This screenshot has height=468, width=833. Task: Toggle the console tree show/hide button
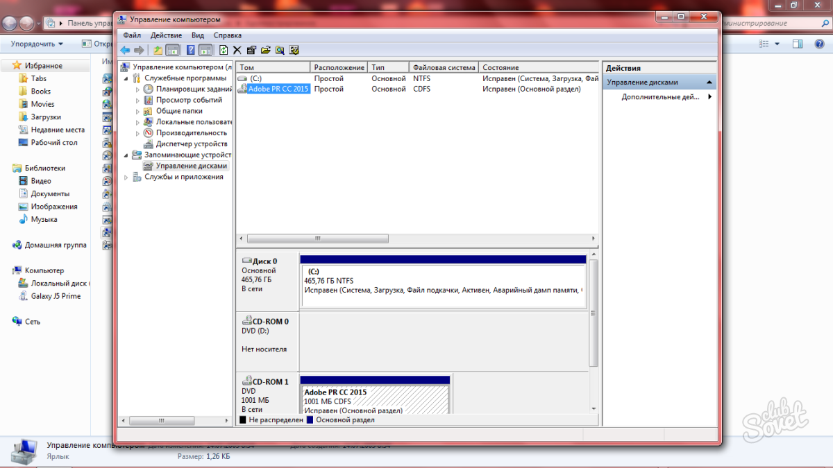[x=173, y=50]
